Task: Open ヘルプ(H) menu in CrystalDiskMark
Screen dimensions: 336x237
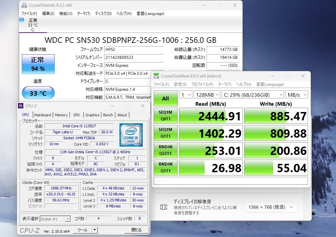Action: 244,84
